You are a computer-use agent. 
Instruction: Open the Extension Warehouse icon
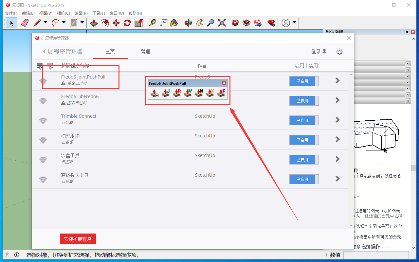pos(246,23)
